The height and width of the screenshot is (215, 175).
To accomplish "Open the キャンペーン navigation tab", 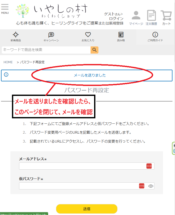I will (51, 37).
